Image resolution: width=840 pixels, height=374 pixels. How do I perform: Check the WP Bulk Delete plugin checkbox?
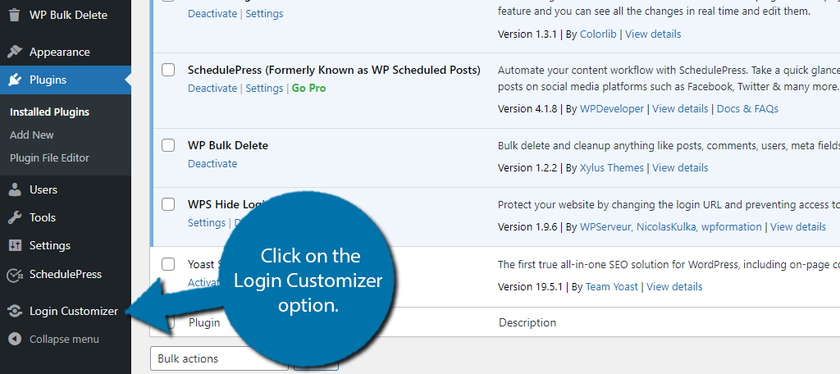[x=168, y=145]
